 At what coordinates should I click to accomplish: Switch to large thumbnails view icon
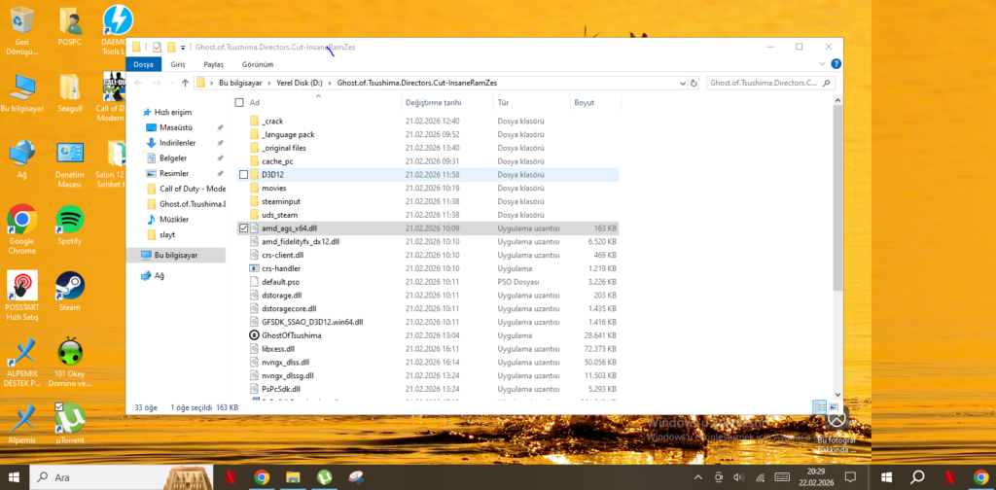[834, 406]
